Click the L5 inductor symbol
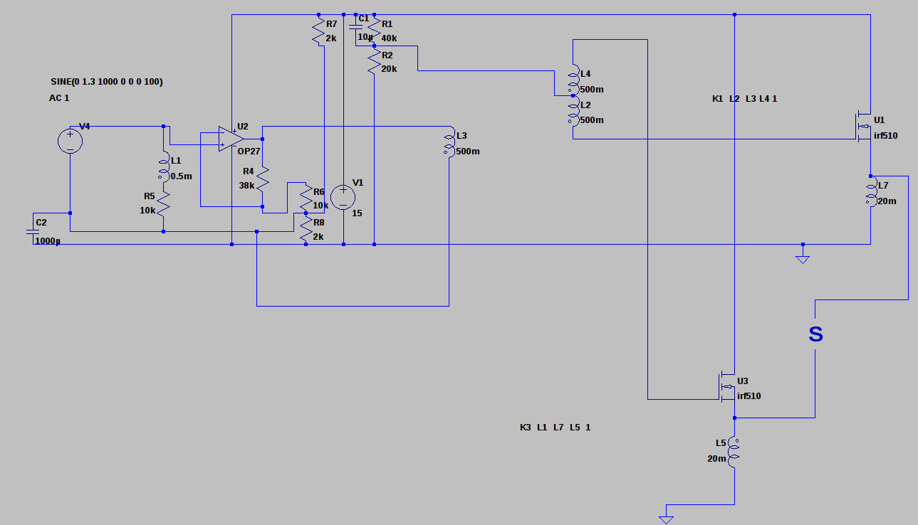Screen dimensions: 918x525 (734, 452)
